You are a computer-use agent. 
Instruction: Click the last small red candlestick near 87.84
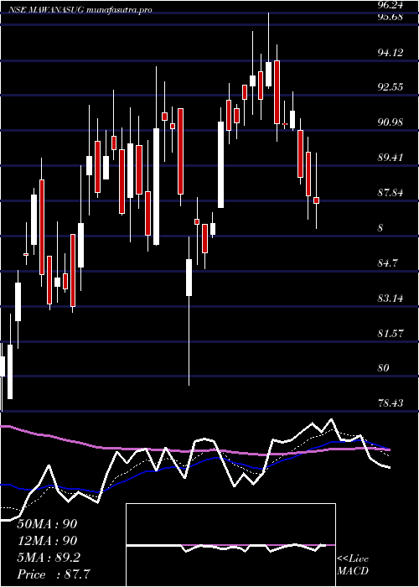(x=317, y=200)
